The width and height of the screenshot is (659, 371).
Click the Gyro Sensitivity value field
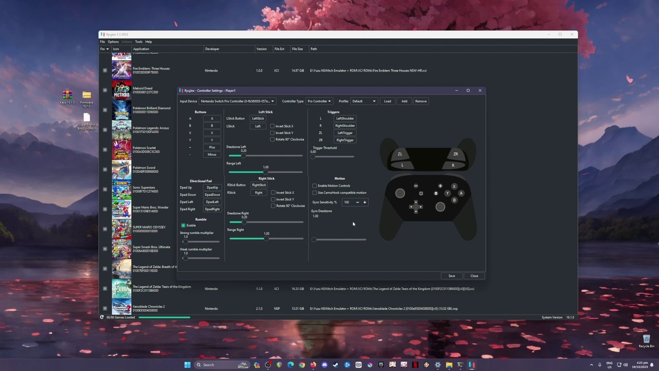(348, 203)
